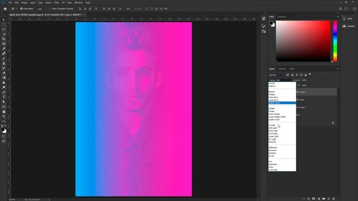Click the pixel layer filter icon
Screen dimensions: 358x201
288,75
